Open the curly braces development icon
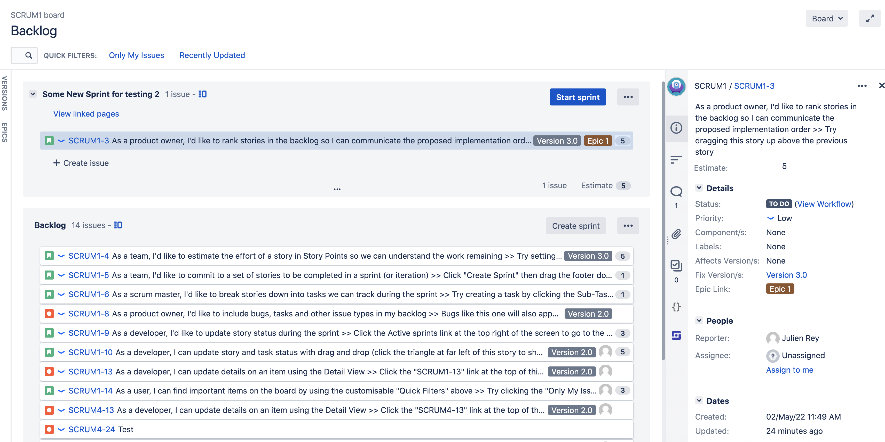This screenshot has width=885, height=442. coord(676,307)
